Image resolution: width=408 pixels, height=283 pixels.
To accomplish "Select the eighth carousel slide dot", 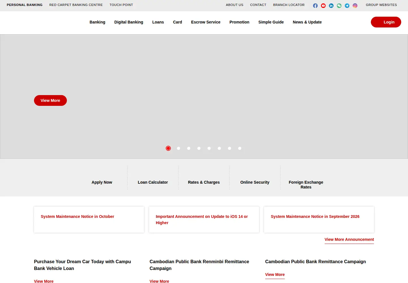I will [240, 148].
